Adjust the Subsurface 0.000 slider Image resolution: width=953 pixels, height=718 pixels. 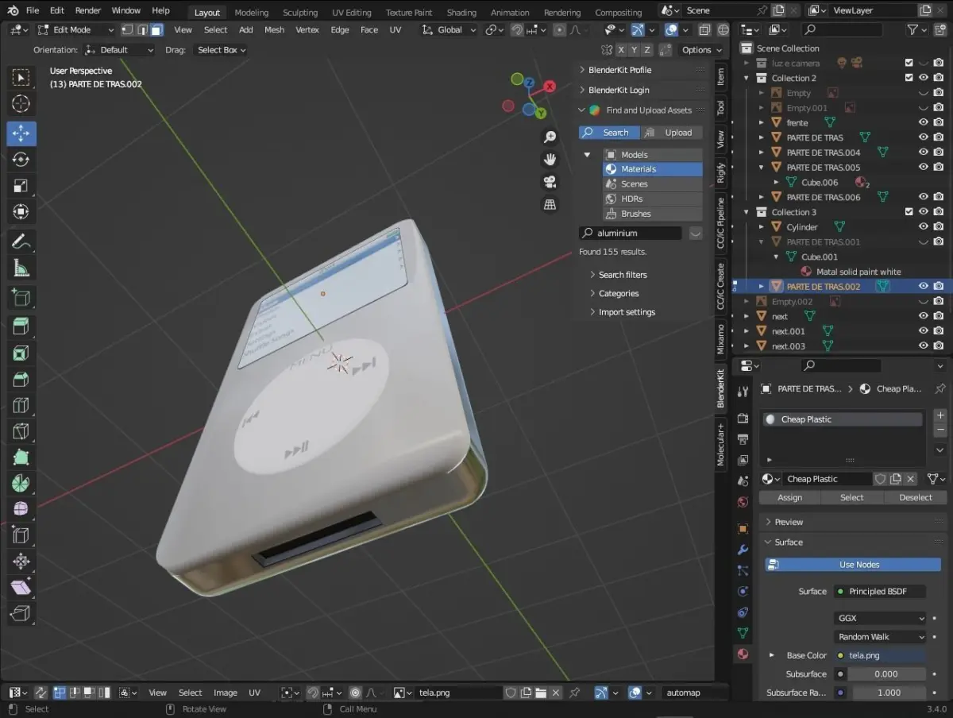pos(886,674)
